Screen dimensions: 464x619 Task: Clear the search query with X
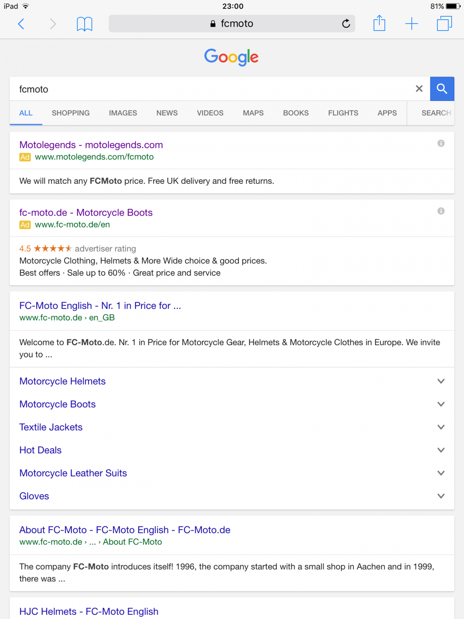[x=419, y=89]
